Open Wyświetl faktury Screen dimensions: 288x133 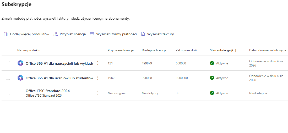point(160,34)
